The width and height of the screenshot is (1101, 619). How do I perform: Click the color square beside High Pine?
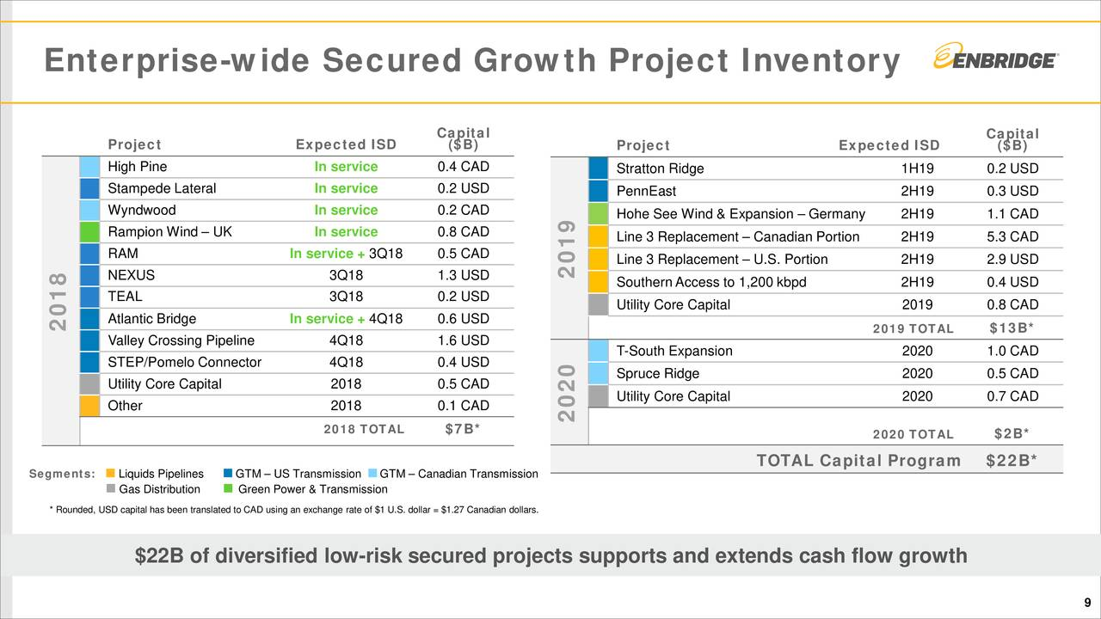(90, 167)
